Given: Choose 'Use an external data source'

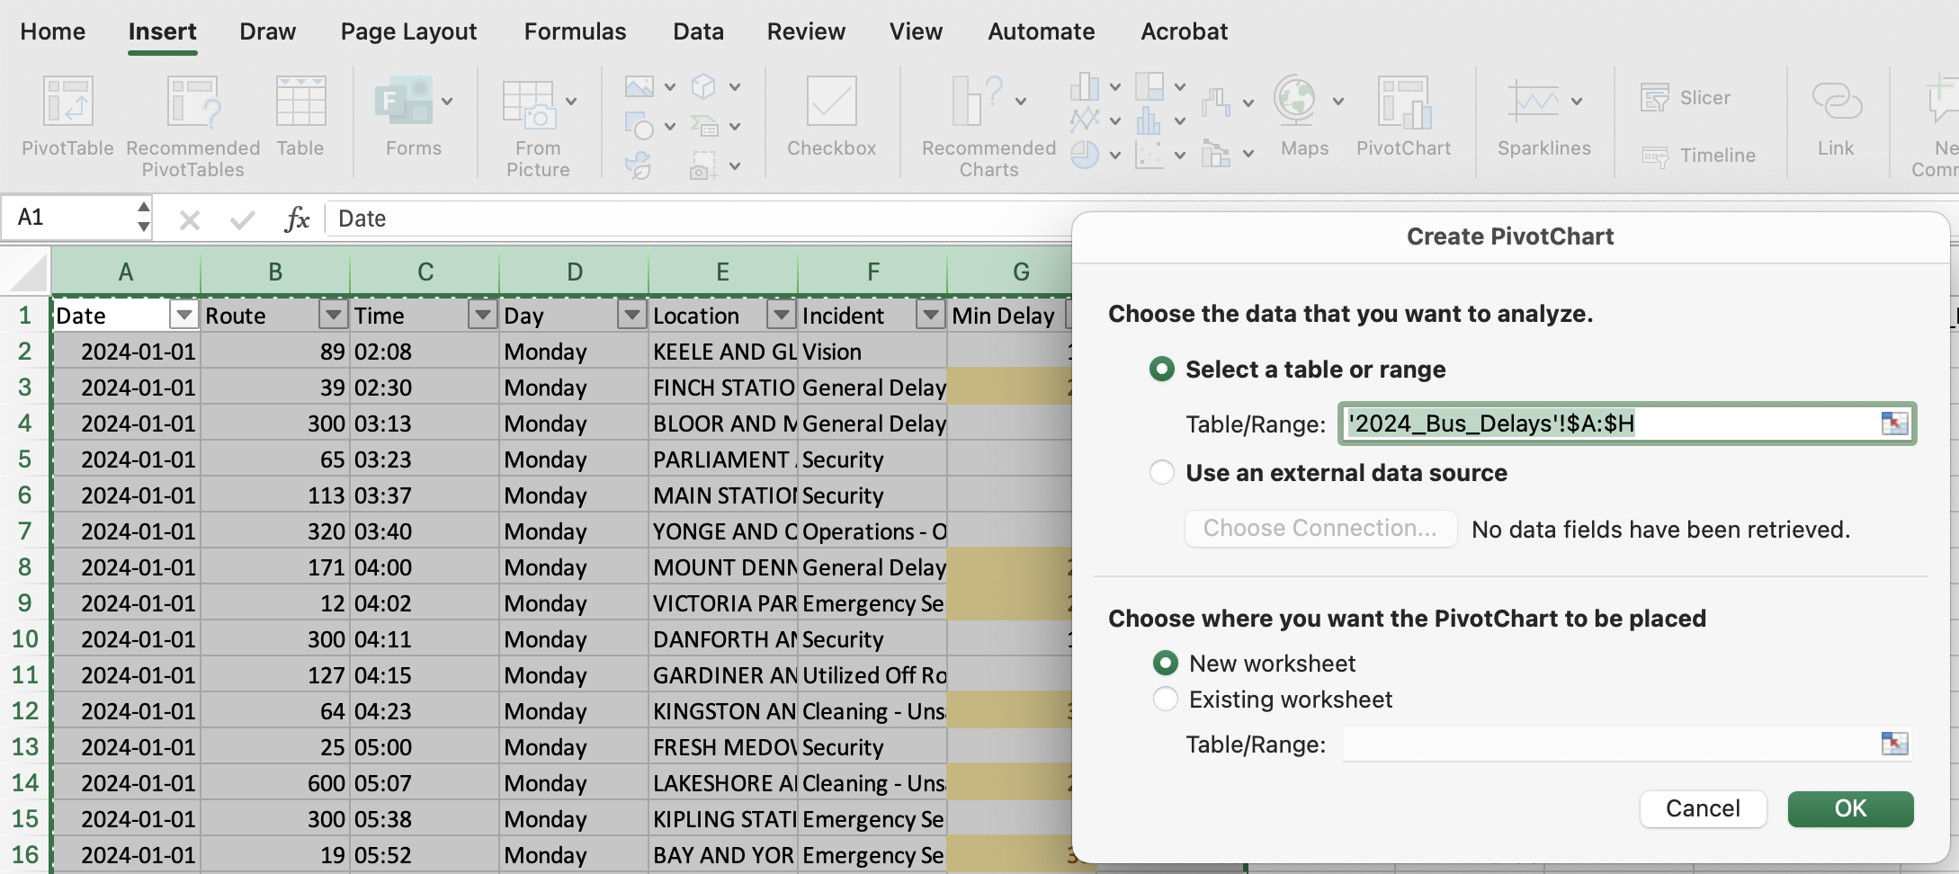Looking at the screenshot, I should (x=1162, y=472).
